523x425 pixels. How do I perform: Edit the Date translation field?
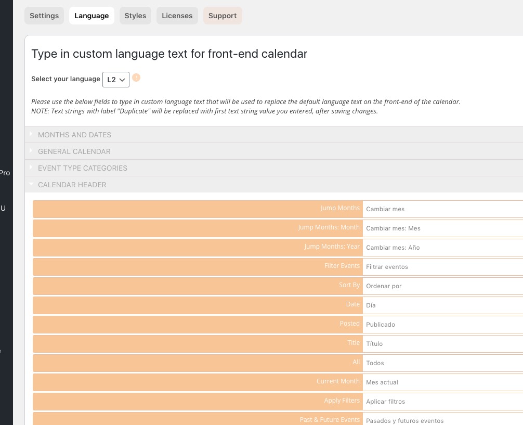click(x=442, y=305)
